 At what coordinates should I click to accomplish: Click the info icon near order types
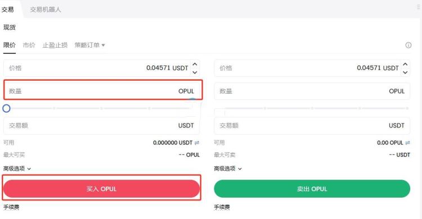(408, 45)
